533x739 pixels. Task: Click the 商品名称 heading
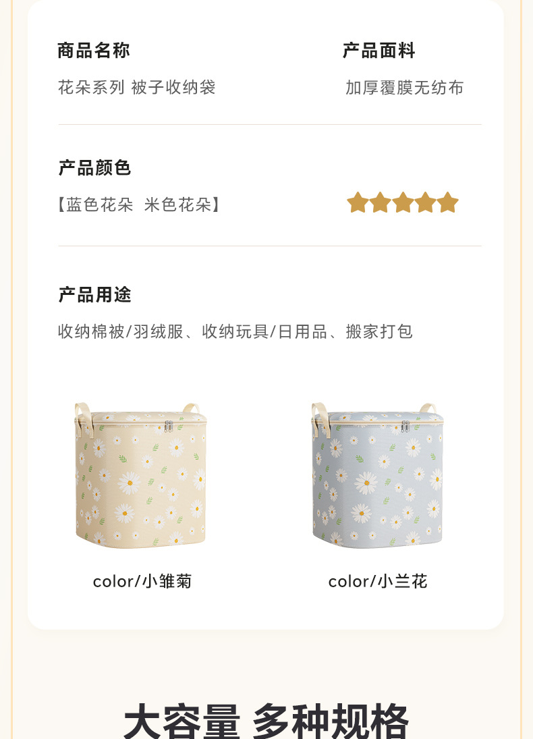point(94,51)
